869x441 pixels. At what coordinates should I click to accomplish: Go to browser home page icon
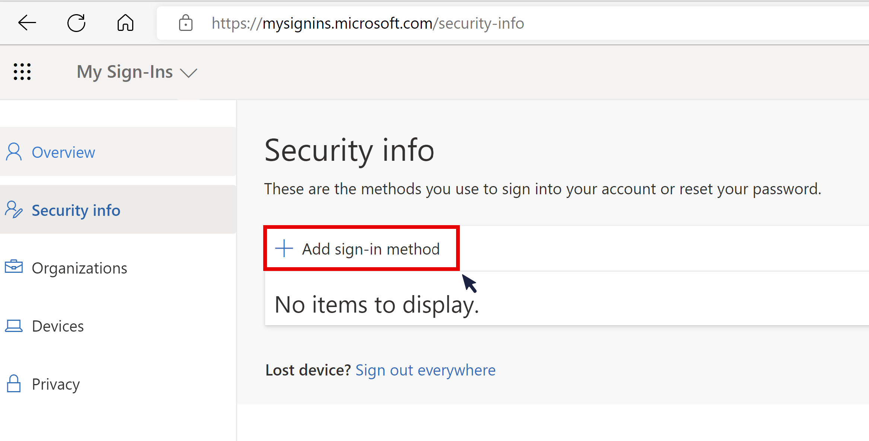coord(125,23)
